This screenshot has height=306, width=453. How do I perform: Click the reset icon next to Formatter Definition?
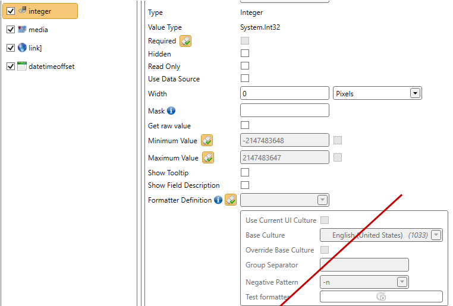tap(231, 200)
